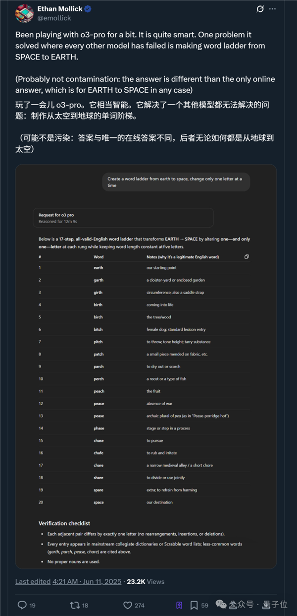Screen dimensions: 297x616
Task: Open the reply comment icon
Action: coord(22,605)
